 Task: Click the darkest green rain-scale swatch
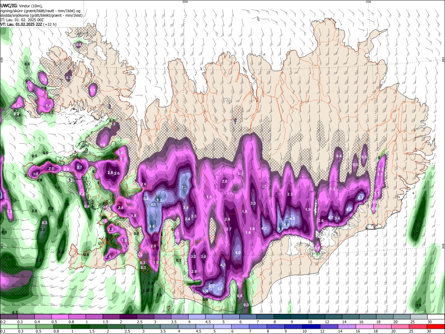[80, 327]
